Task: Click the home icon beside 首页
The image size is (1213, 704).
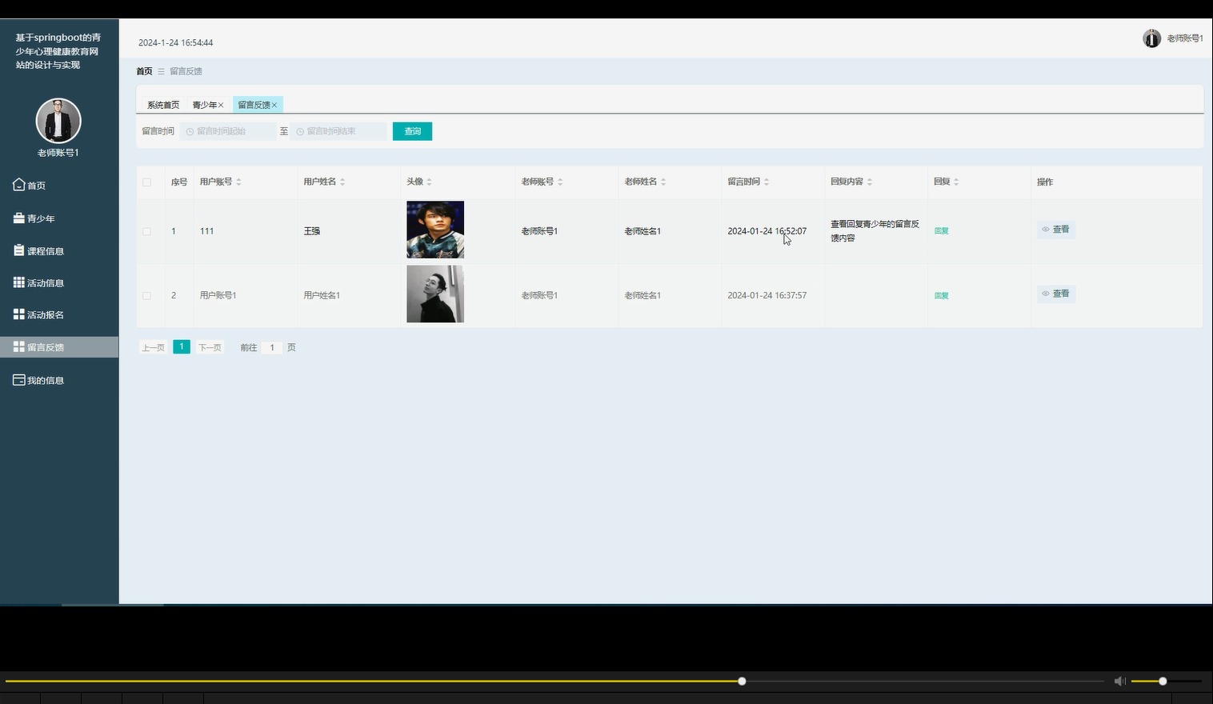Action: 19,185
